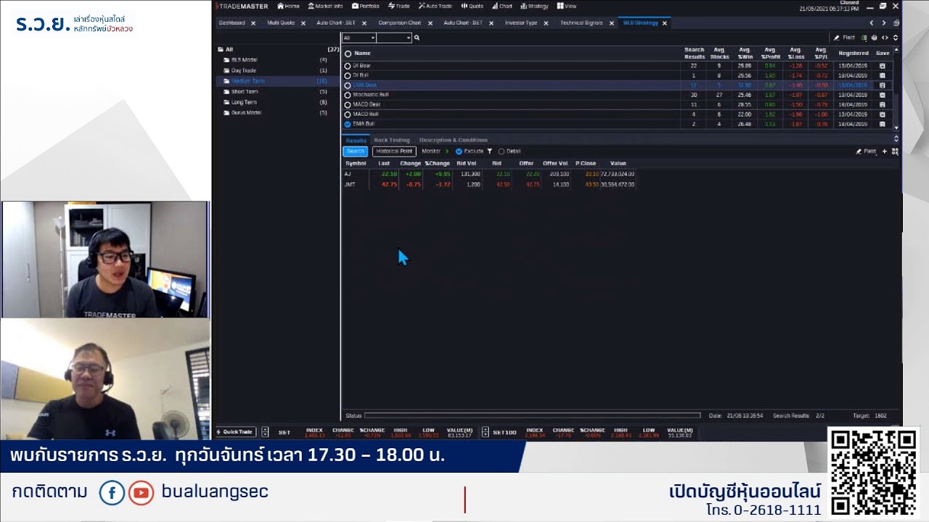The height and width of the screenshot is (522, 929).
Task: Close the BLS Strategy tab
Action: click(664, 23)
